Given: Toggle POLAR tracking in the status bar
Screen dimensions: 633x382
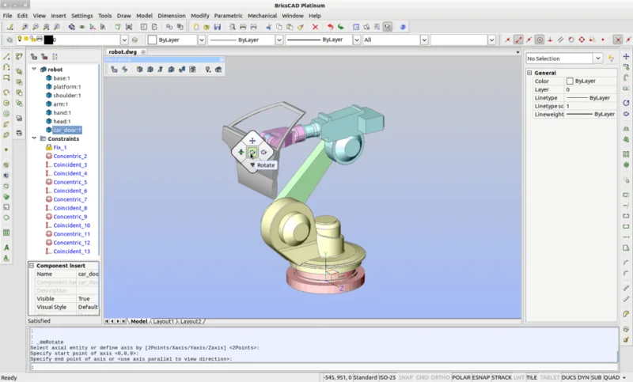Looking at the screenshot, I should tap(461, 377).
